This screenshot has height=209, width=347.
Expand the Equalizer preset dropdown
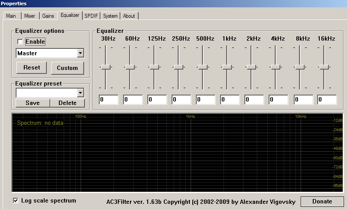tap(80, 93)
